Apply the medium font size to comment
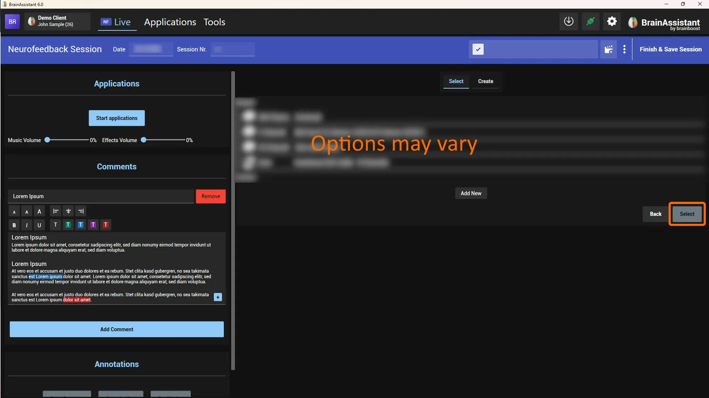Screen dimensions: 709x398 (27, 211)
